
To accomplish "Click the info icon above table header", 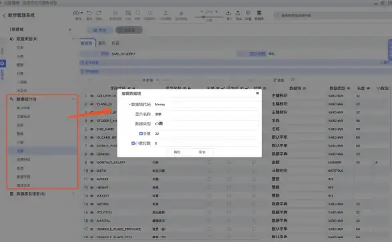I will [293, 79].
